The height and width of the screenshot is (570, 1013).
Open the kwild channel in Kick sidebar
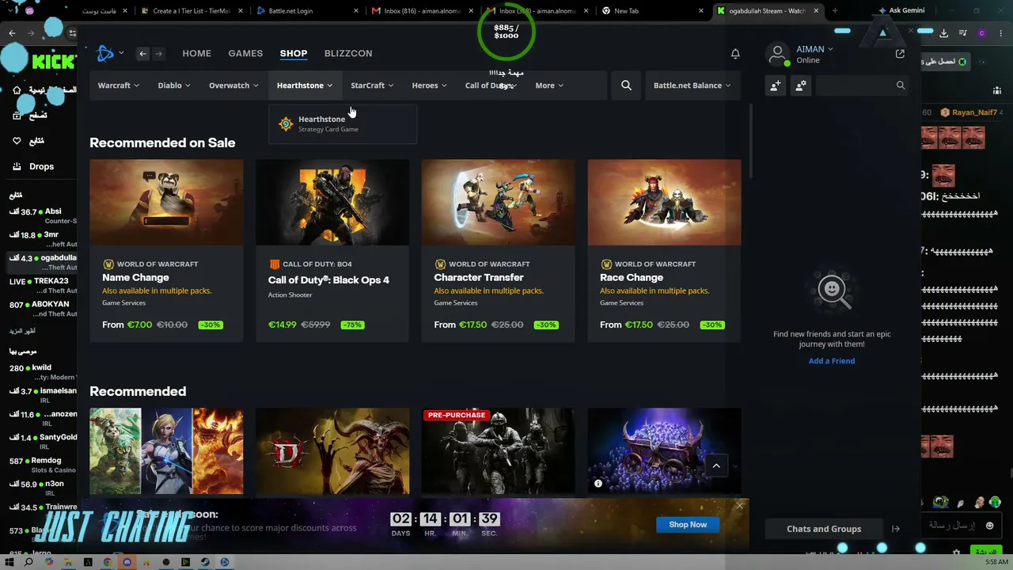click(43, 372)
